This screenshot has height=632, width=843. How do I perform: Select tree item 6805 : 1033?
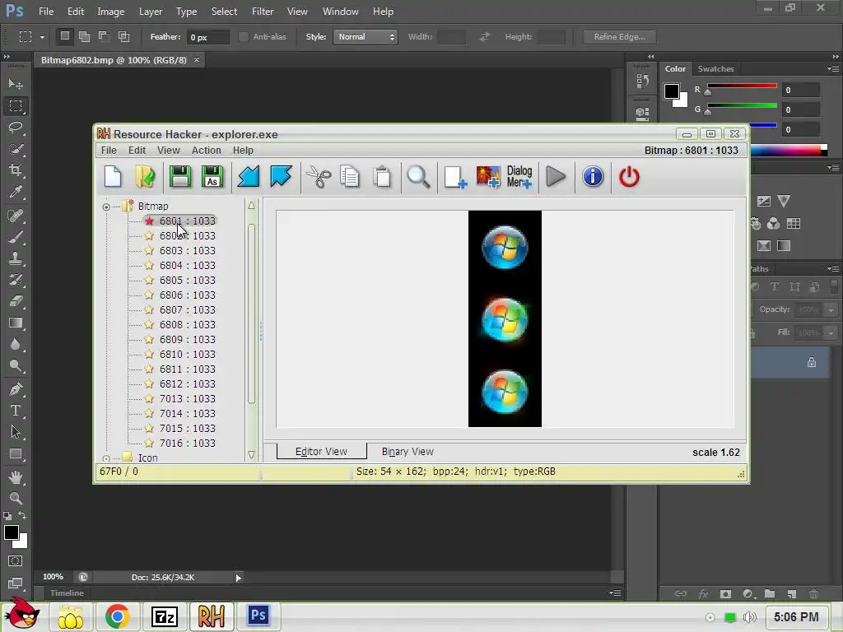tap(187, 281)
